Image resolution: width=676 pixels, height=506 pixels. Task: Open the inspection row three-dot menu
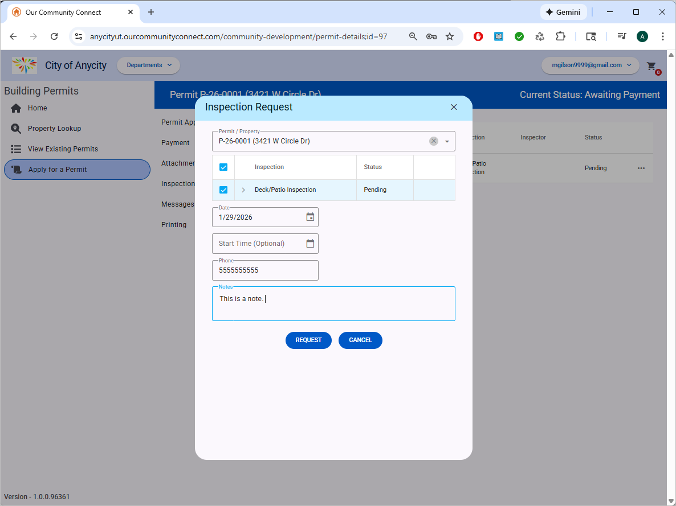point(641,168)
